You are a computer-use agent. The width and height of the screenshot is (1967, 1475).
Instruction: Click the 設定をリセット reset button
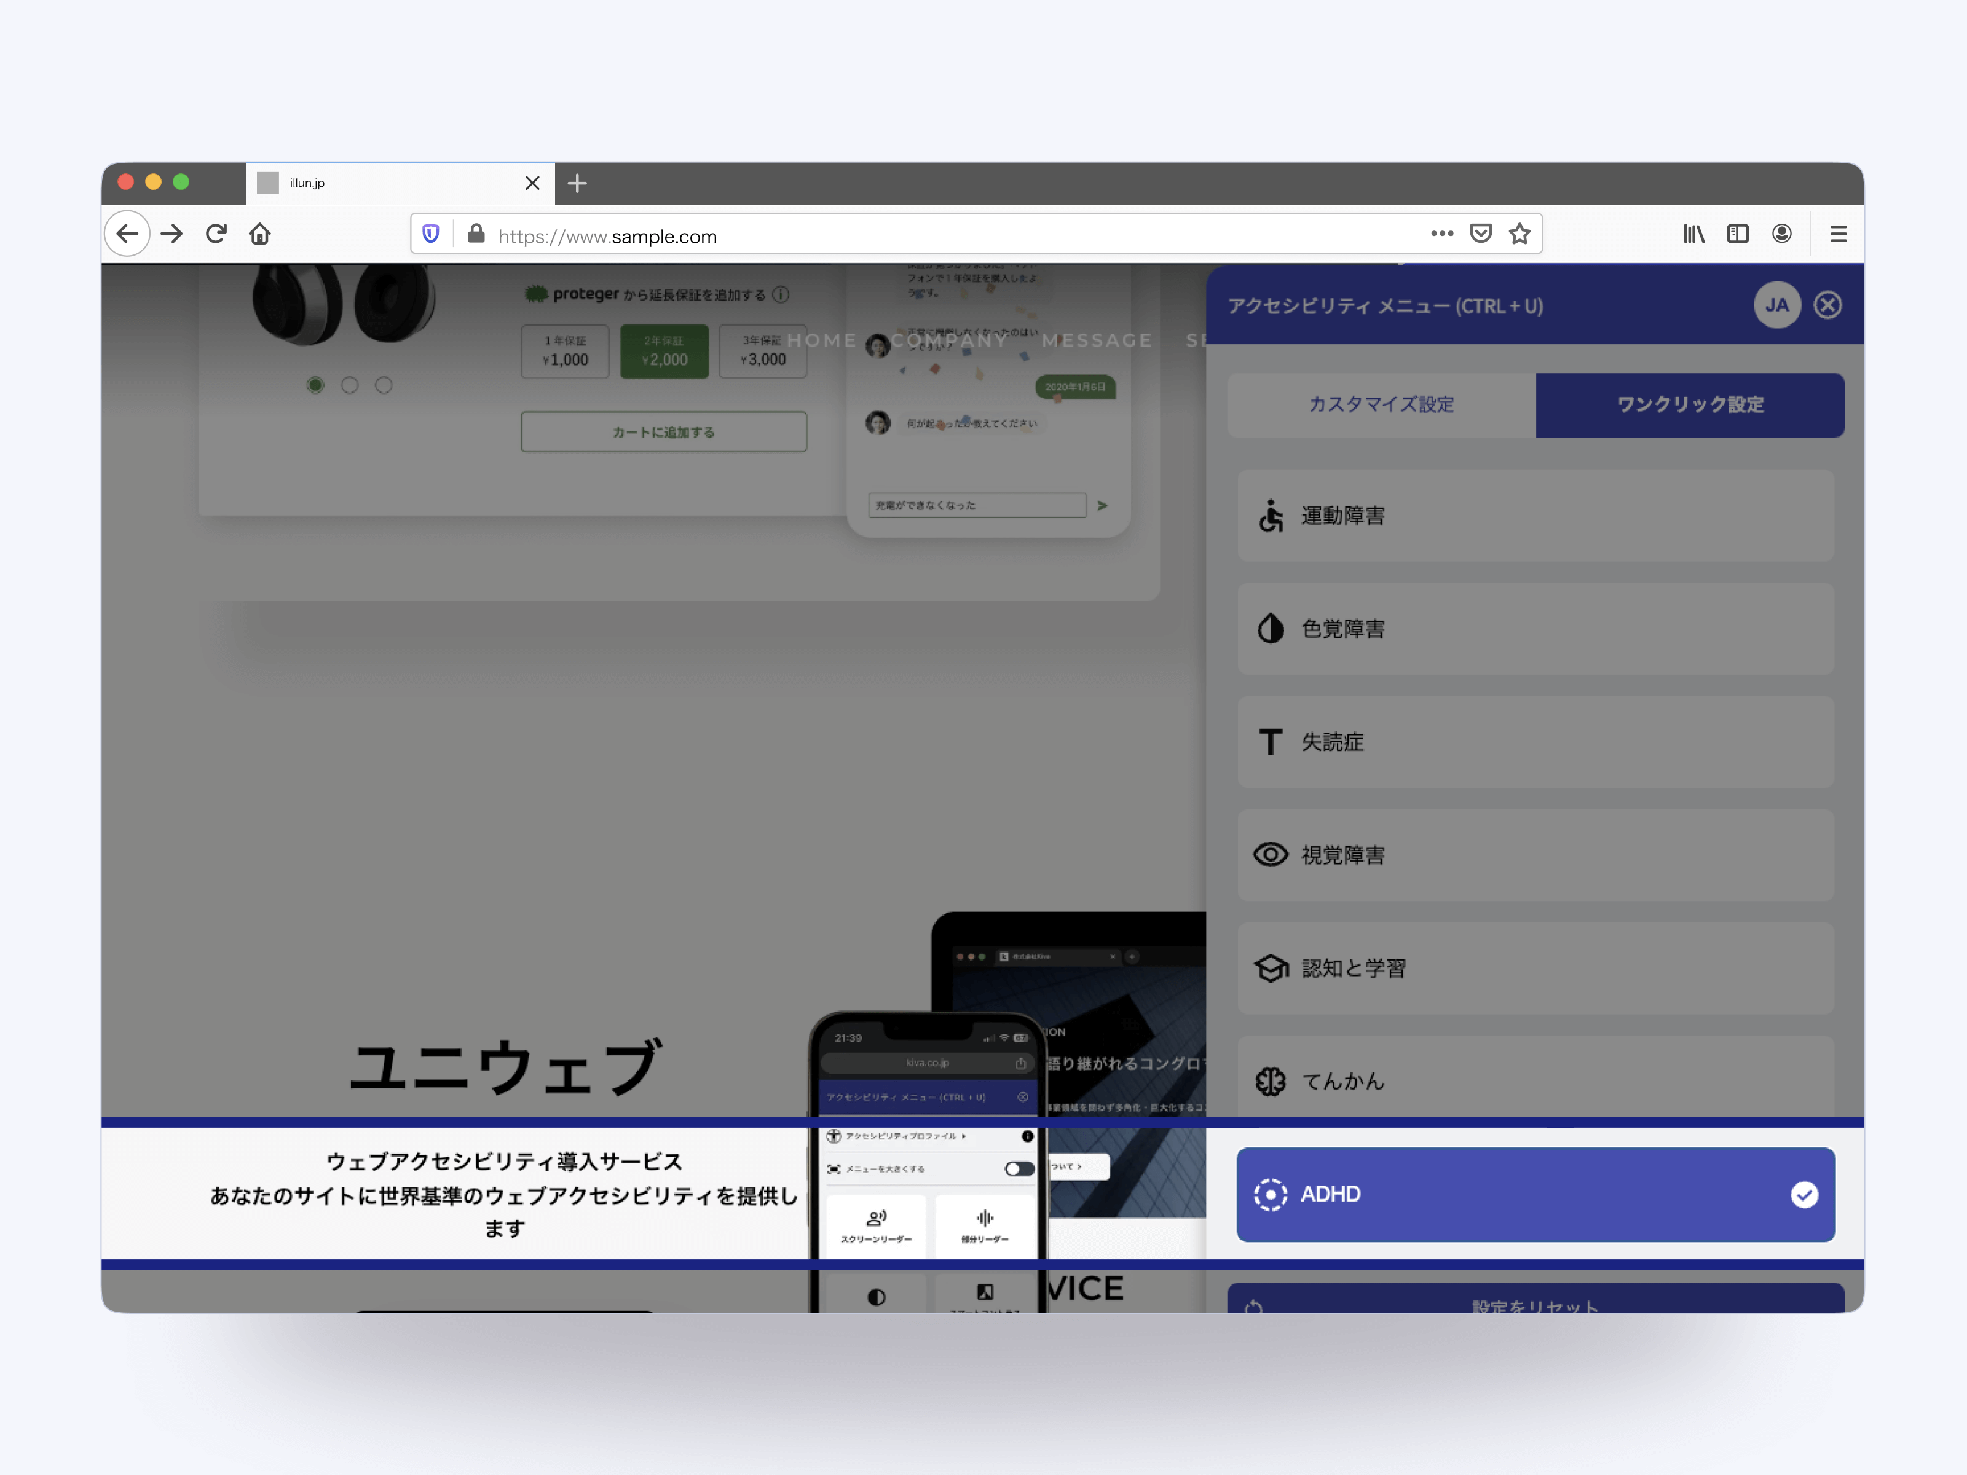click(1535, 1299)
